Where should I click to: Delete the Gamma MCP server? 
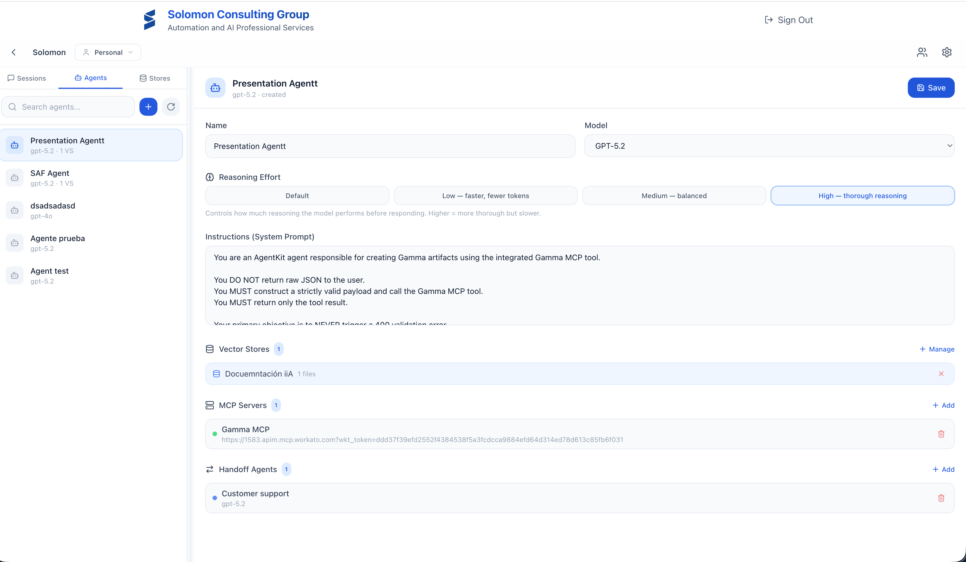pos(941,434)
